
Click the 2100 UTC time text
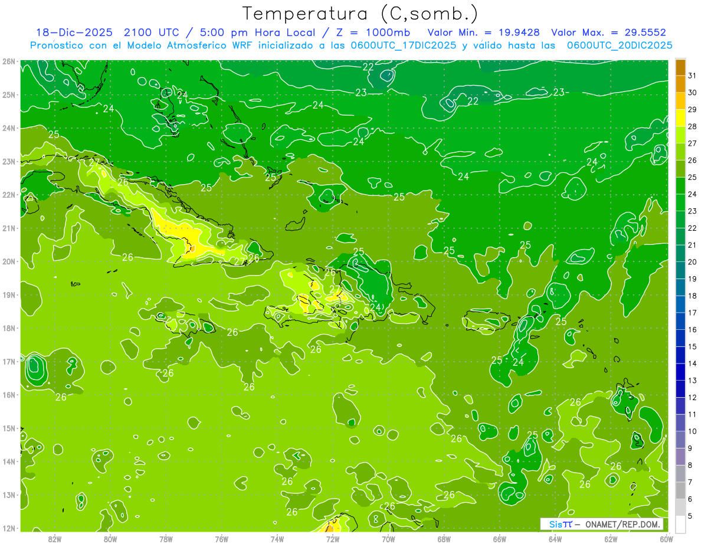coord(151,33)
